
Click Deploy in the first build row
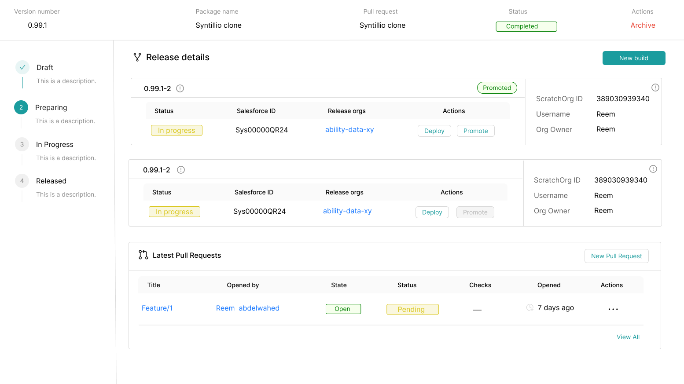[434, 131]
